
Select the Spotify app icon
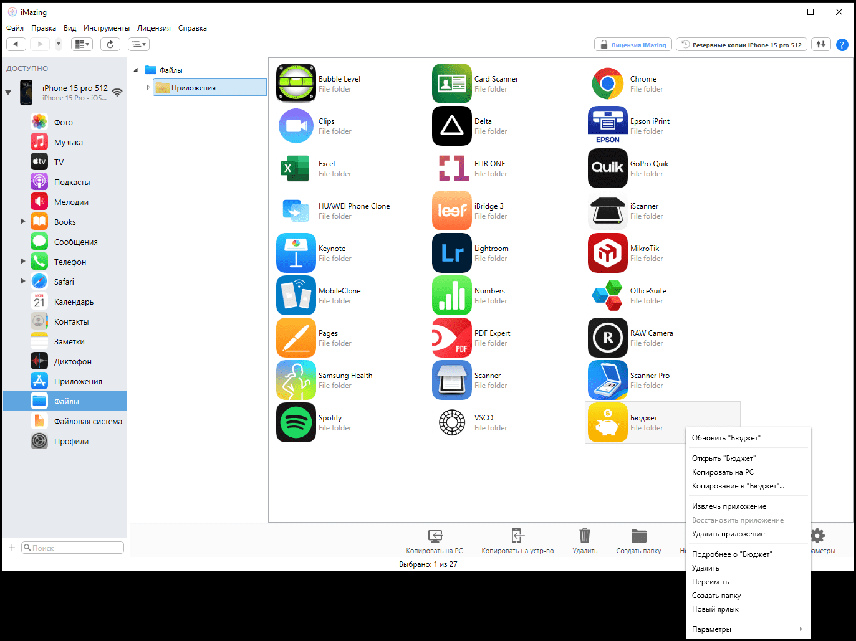pos(296,422)
